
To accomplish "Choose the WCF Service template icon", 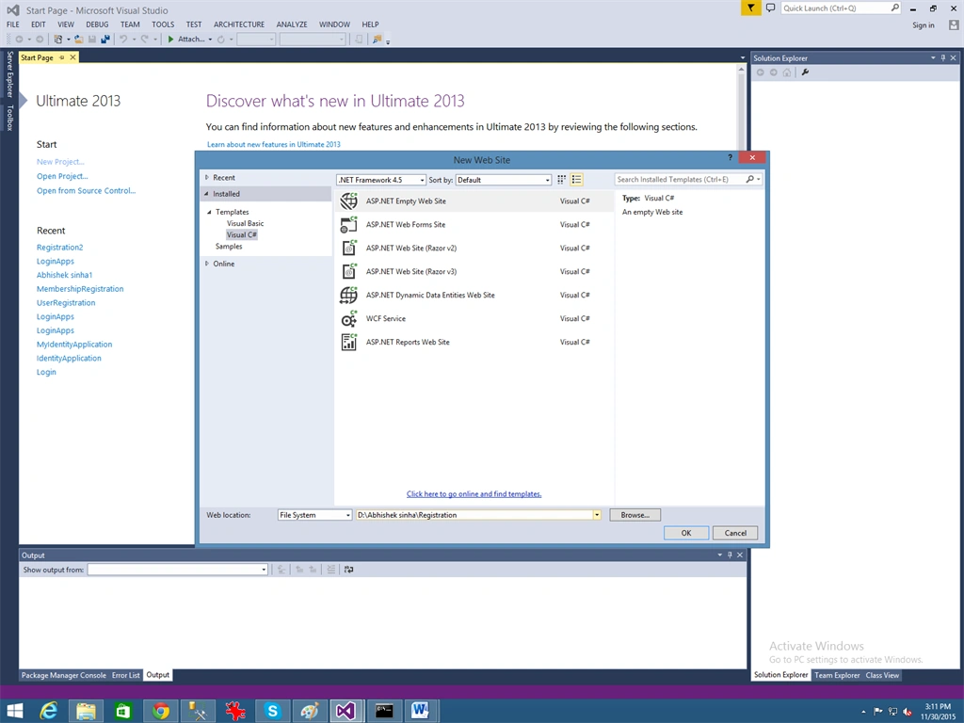I will pos(348,318).
